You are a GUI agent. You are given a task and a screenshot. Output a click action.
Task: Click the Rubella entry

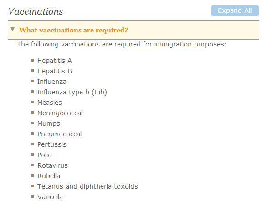(49, 176)
